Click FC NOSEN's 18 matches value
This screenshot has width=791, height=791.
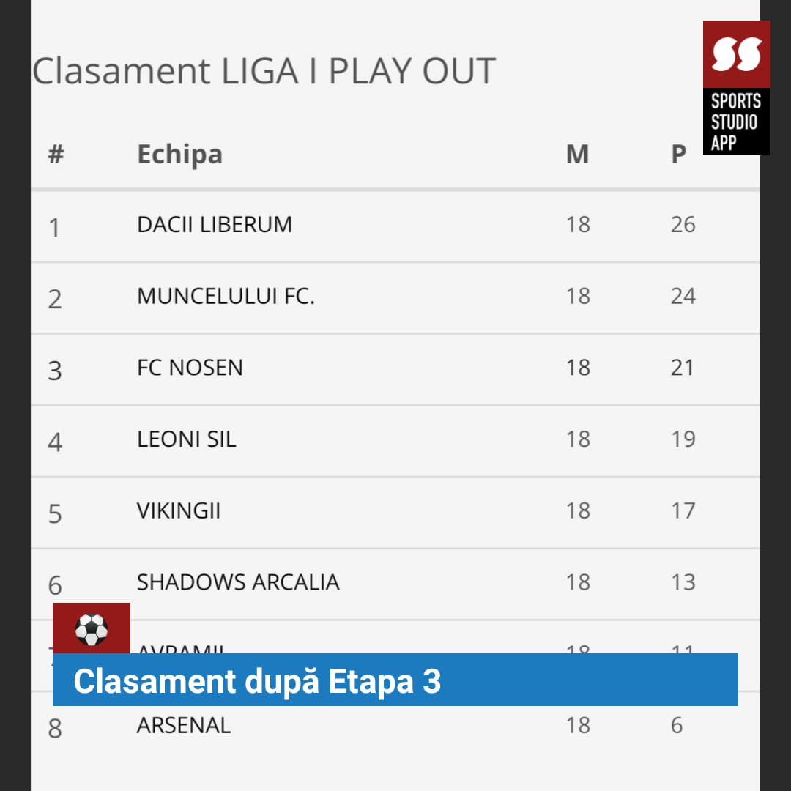578,368
